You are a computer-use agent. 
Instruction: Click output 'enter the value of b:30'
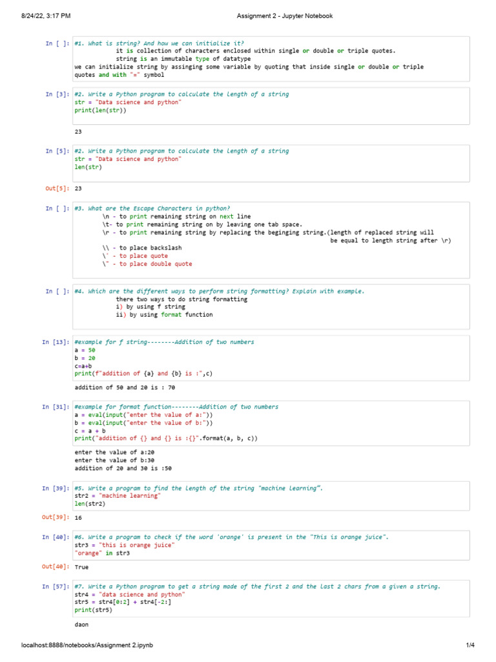click(x=114, y=460)
